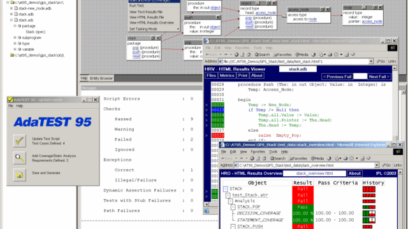
Task: Open File menu in AdaTEST 95 window
Action: 11,106
